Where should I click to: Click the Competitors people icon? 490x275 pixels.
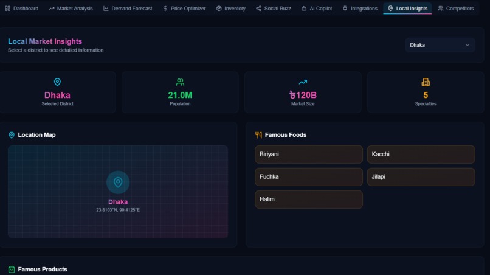440,9
